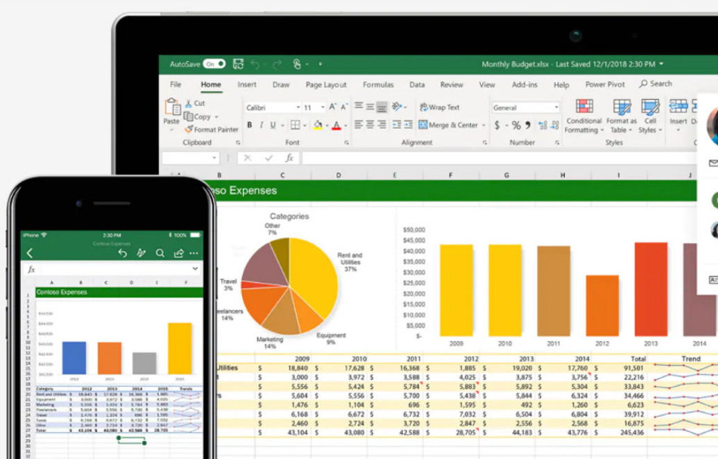The height and width of the screenshot is (459, 718).
Task: Click the Copy button in Clipboard group
Action: pos(198,116)
